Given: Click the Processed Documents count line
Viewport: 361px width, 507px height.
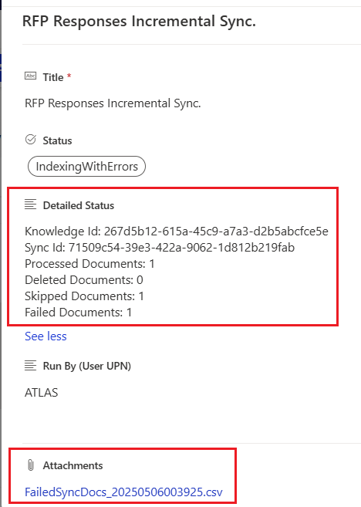Looking at the screenshot, I should 89,264.
